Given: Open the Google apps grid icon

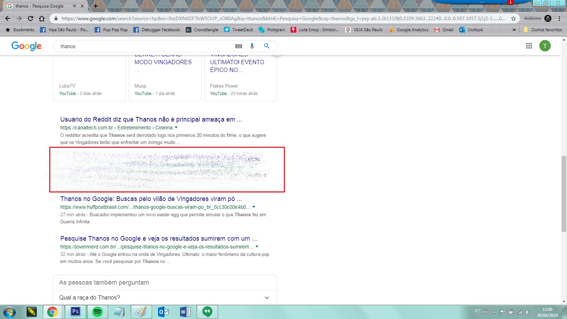Looking at the screenshot, I should click(529, 46).
